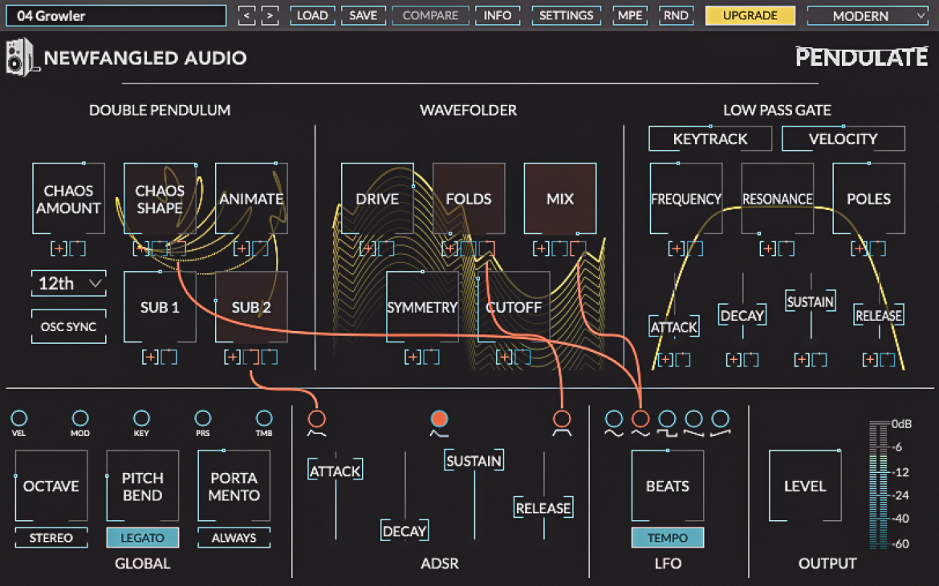Click the LOAD preset button
This screenshot has height=586, width=939.
point(313,15)
